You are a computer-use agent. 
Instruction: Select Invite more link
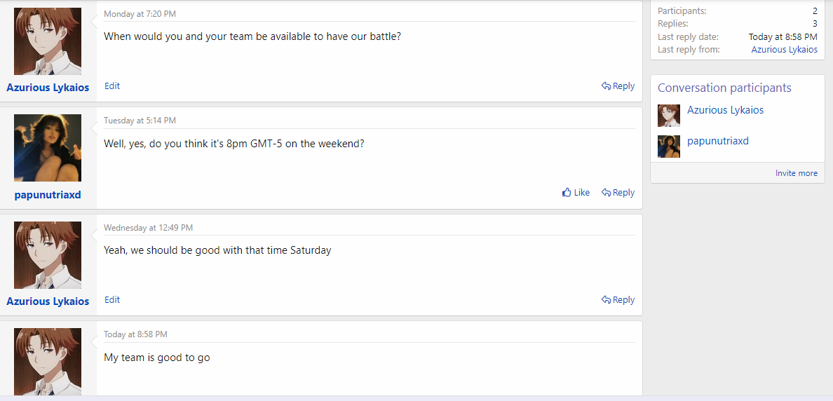click(x=797, y=173)
